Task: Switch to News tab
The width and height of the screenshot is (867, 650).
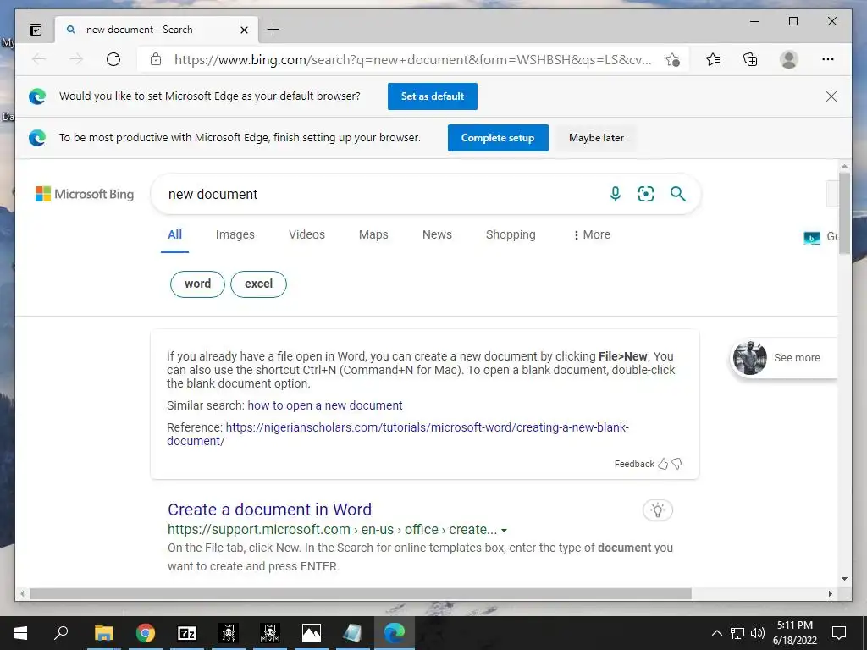Action: 438,235
